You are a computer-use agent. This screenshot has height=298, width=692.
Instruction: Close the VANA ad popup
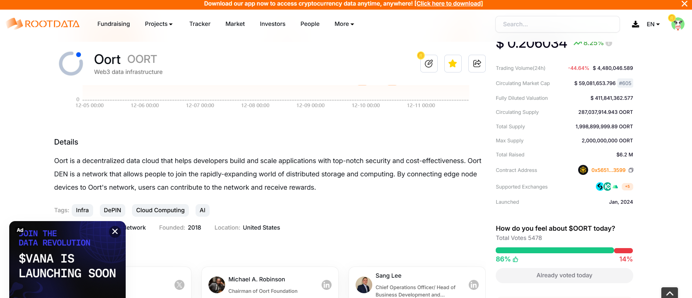(x=115, y=231)
